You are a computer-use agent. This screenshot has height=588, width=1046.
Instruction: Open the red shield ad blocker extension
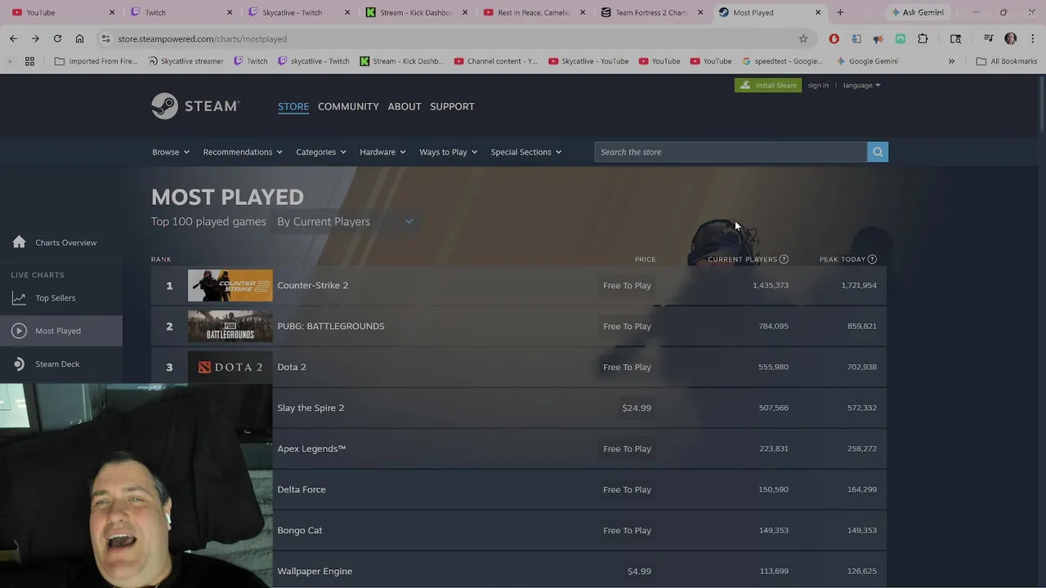click(x=834, y=38)
